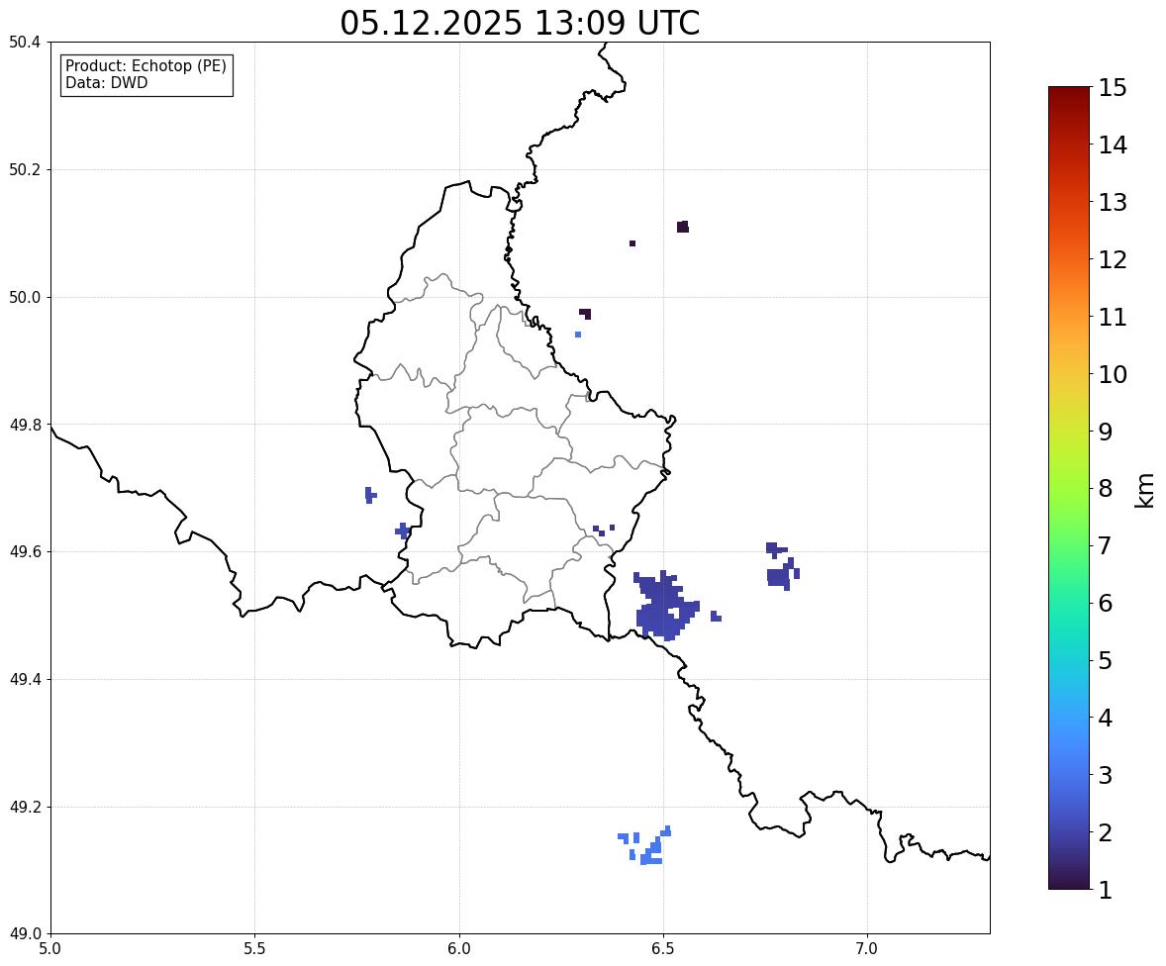Click the x-axis label 6.5
This screenshot has height=966, width=1166.
[x=663, y=949]
